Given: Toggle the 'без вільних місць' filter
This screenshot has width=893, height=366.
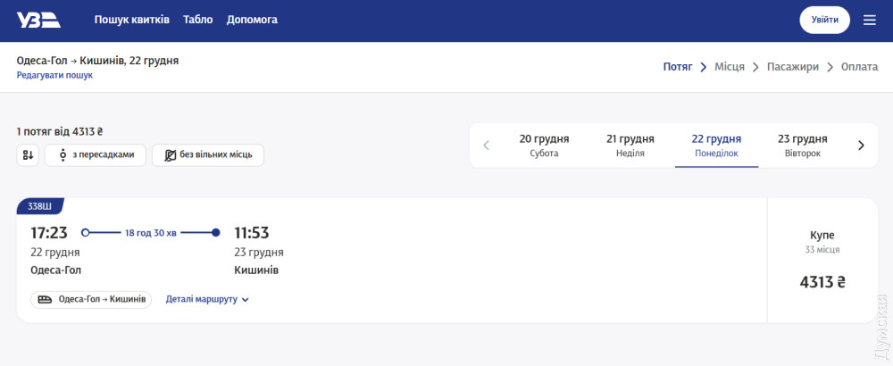Looking at the screenshot, I should coord(208,154).
